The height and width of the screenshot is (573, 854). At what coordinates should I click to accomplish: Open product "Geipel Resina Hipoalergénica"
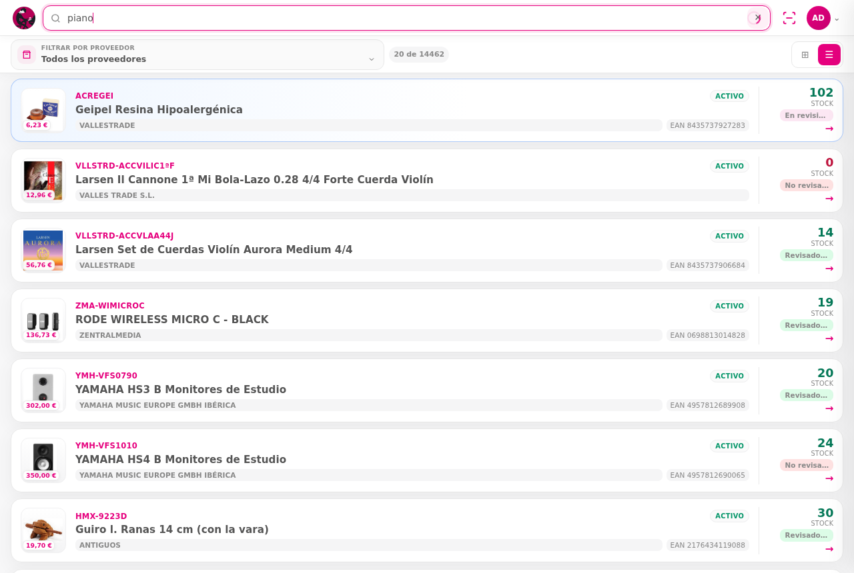159,110
